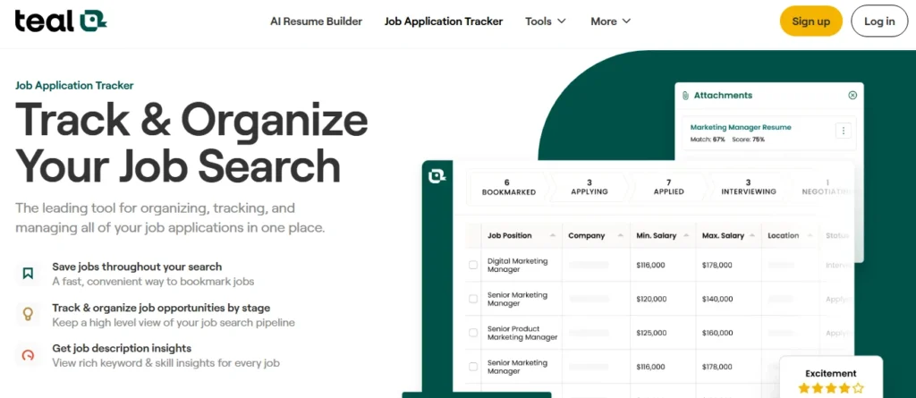The width and height of the screenshot is (916, 398).
Task: Click the third Excitement star
Action: click(831, 387)
